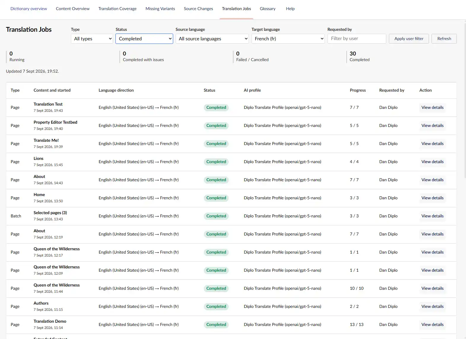466x339 pixels.
Task: Click the 4 / 4 progress value
Action: coord(354,162)
